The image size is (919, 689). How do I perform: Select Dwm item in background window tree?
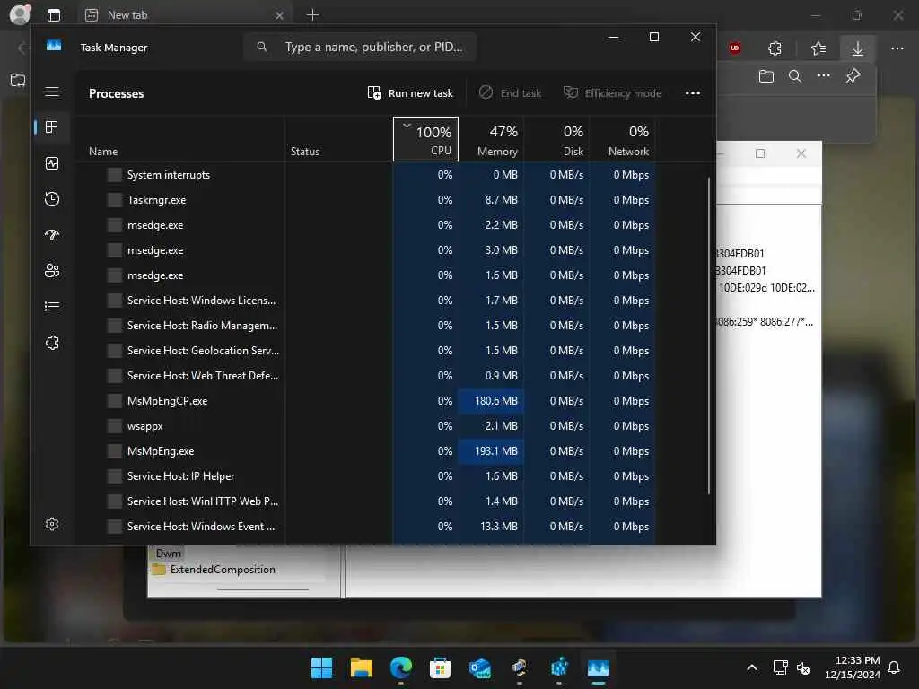point(168,553)
